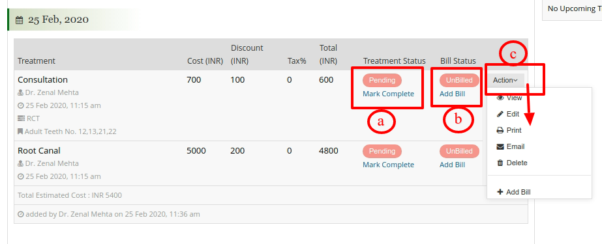Click the 'Total Estimated Cost : INR 5400' line
The image size is (602, 244).
[70, 195]
